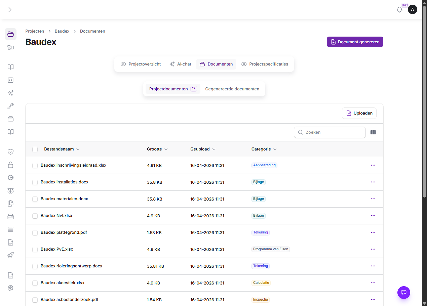This screenshot has width=427, height=306.
Task: Open the server stack icon in sidebar
Action: tap(10, 216)
